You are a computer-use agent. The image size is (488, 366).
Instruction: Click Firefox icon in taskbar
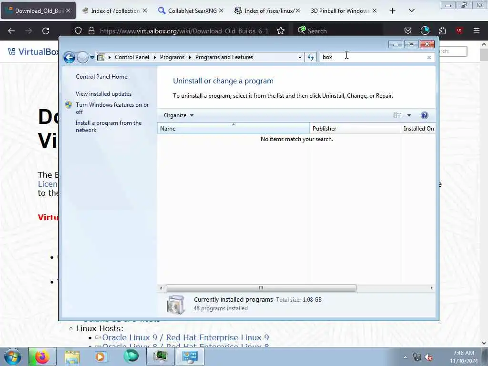click(x=42, y=356)
